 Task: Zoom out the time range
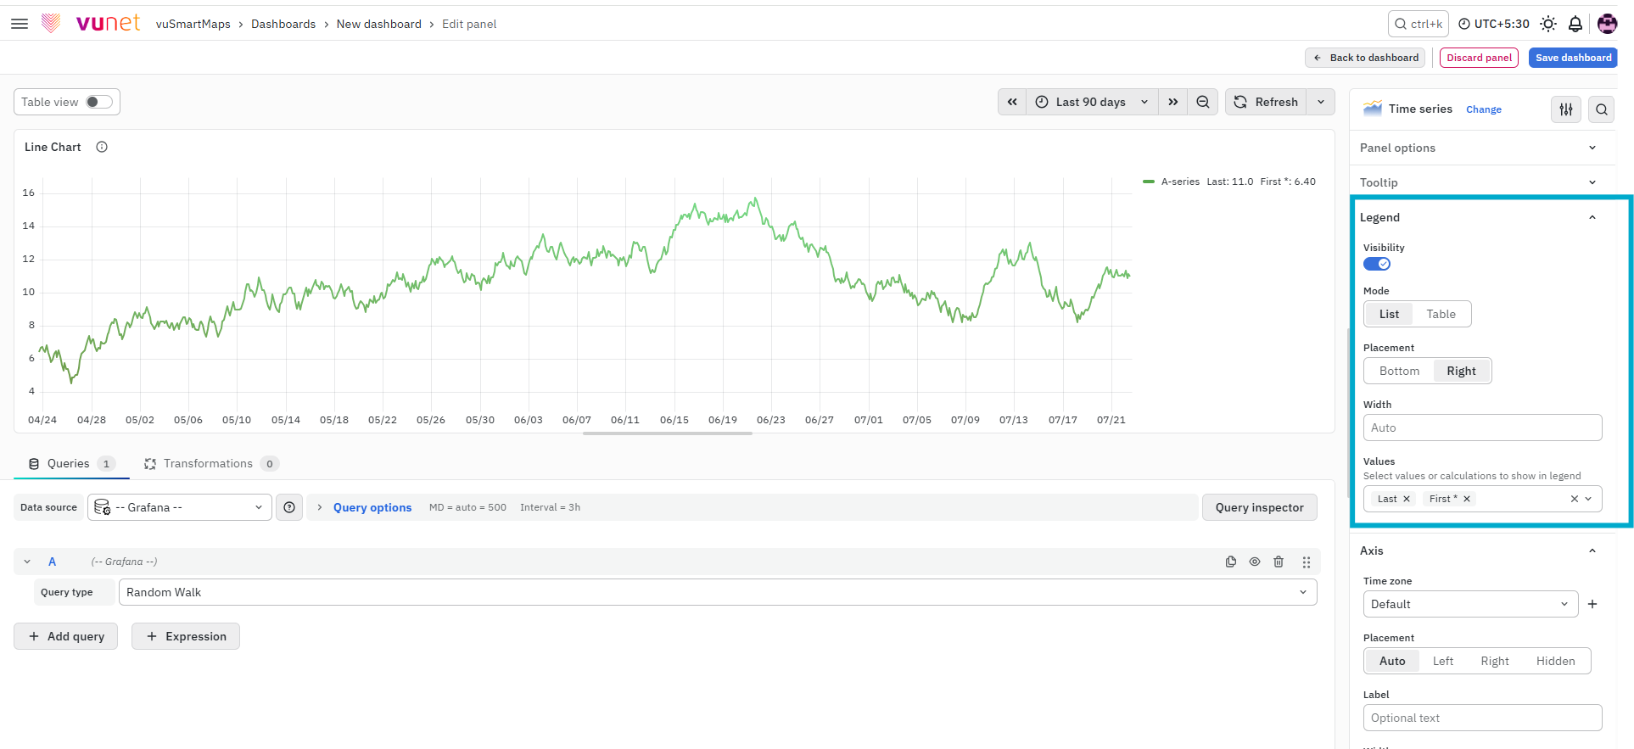1203,102
